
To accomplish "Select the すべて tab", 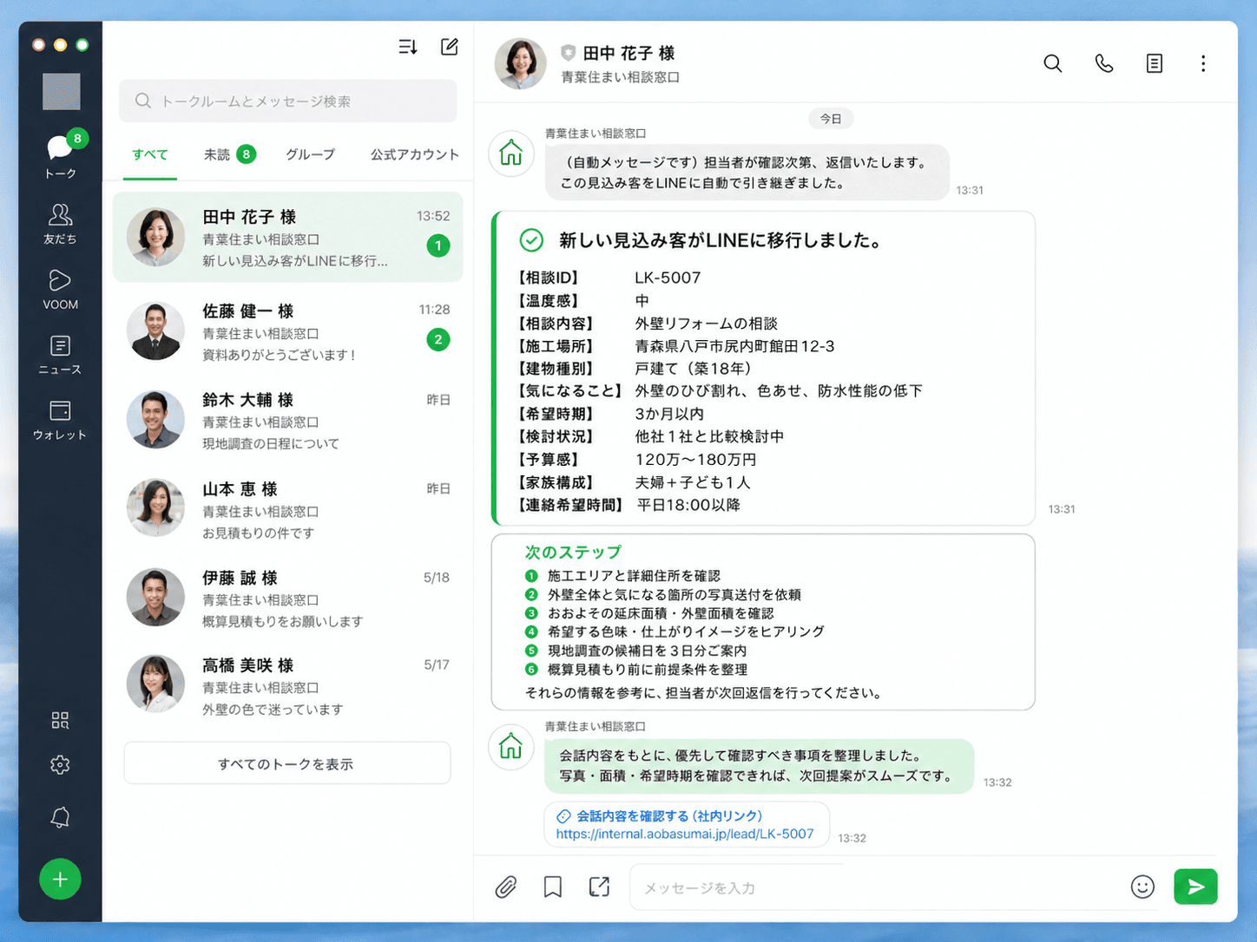I will pyautogui.click(x=150, y=154).
